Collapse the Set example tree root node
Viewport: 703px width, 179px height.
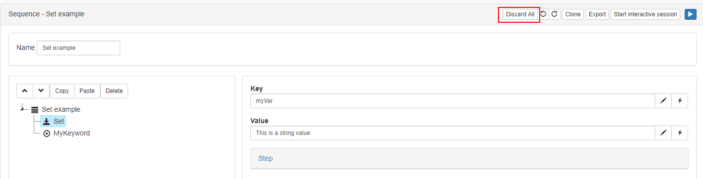[x=22, y=109]
